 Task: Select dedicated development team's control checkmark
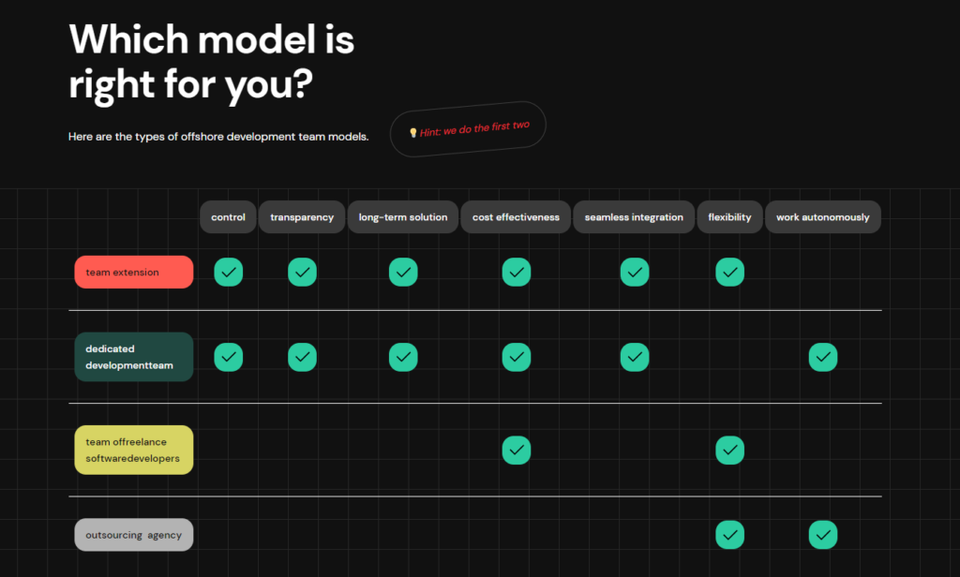[x=229, y=357]
